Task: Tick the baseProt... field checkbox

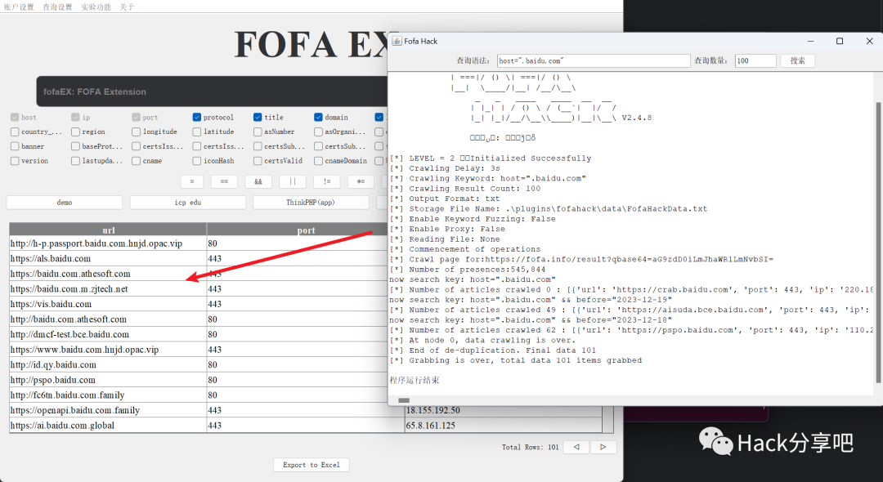Action: point(75,146)
